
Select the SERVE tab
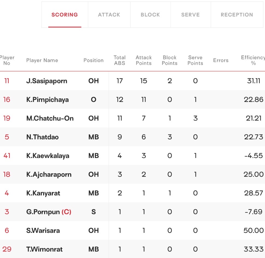point(191,15)
